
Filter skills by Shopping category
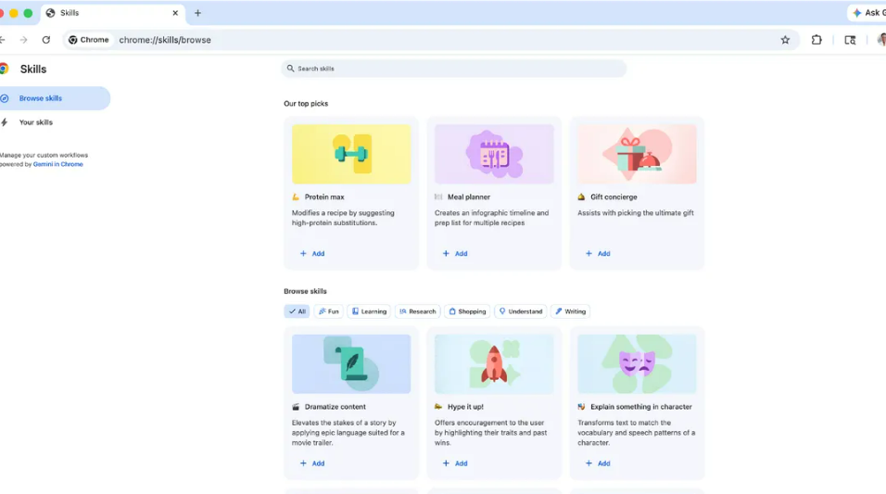466,311
